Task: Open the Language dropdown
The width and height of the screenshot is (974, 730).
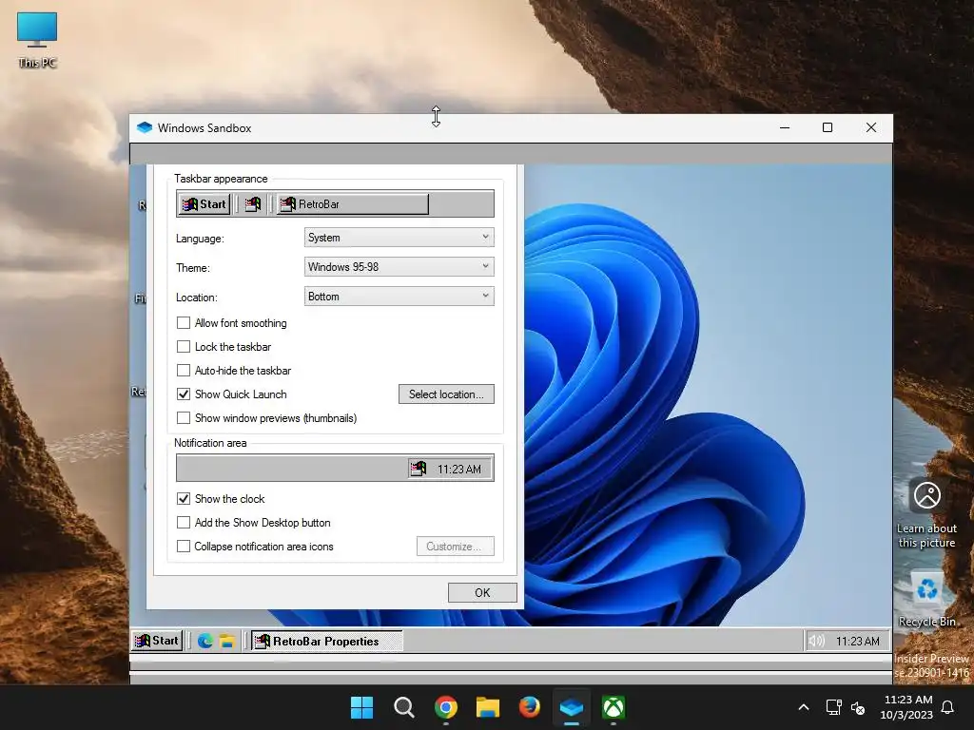Action: (x=399, y=237)
